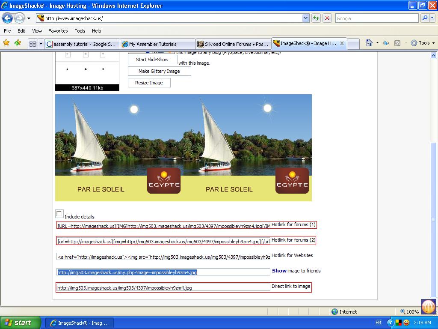The image size is (438, 329).
Task: Change zoom level at 100% indicator
Action: (409, 312)
